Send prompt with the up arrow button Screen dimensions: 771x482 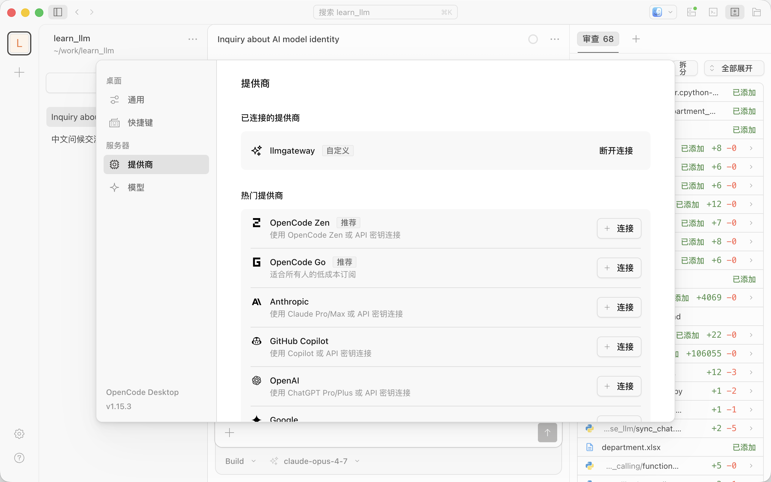547,433
